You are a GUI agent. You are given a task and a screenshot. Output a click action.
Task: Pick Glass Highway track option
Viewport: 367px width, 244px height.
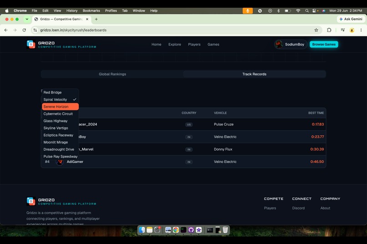[x=60, y=121]
